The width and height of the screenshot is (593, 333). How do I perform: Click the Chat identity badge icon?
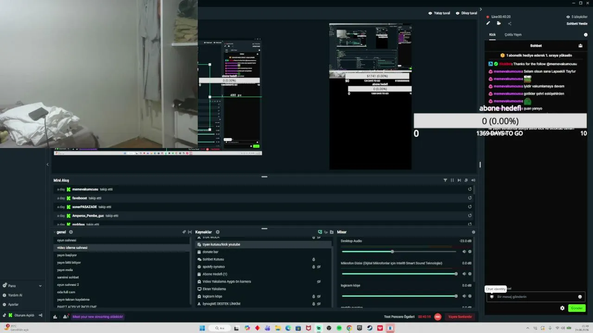click(x=492, y=297)
